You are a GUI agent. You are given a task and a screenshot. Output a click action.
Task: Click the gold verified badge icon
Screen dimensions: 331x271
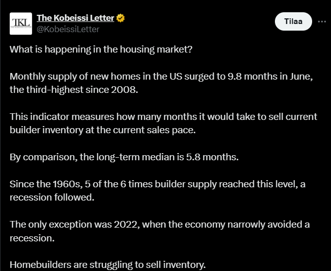pos(120,18)
